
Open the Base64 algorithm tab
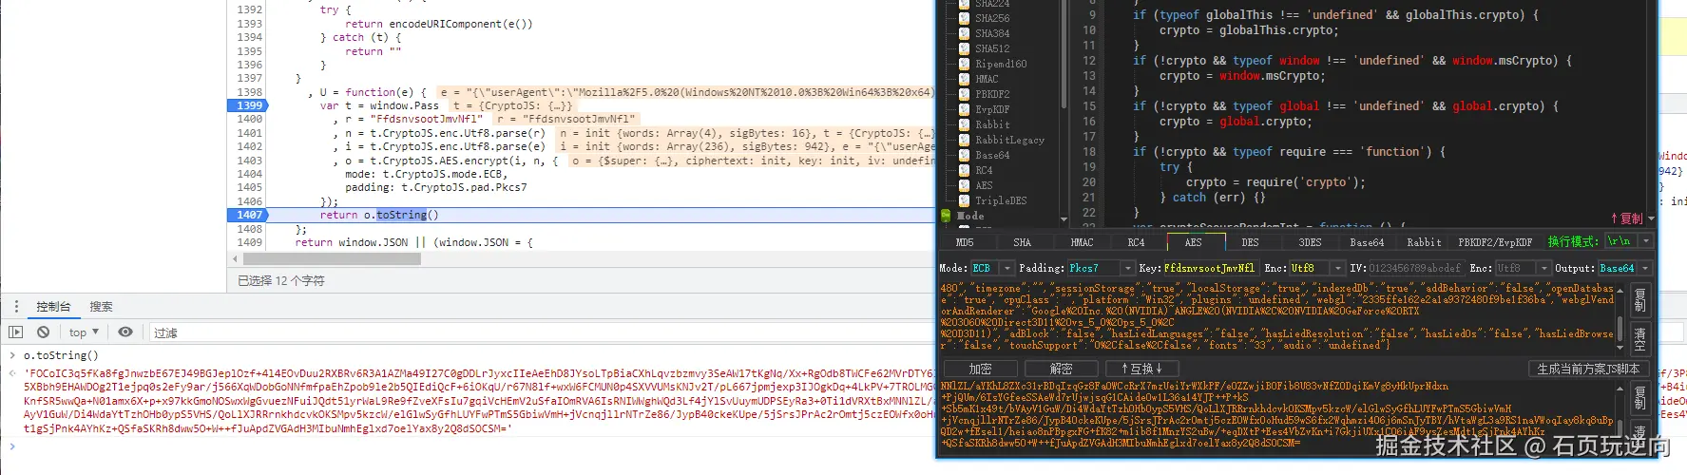1367,242
